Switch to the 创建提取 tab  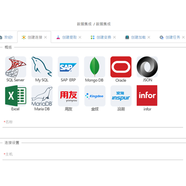69,37
